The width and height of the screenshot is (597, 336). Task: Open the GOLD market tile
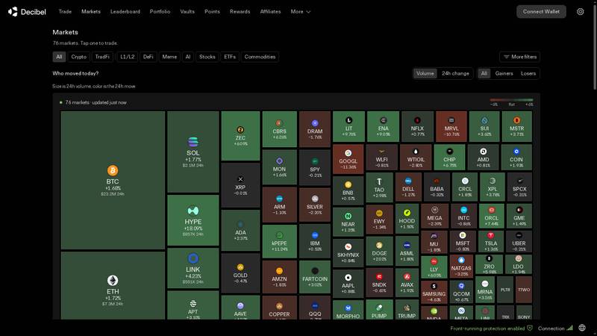240,273
